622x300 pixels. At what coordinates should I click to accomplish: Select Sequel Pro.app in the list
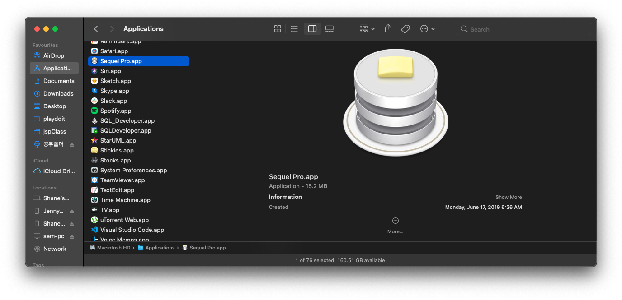tap(139, 61)
